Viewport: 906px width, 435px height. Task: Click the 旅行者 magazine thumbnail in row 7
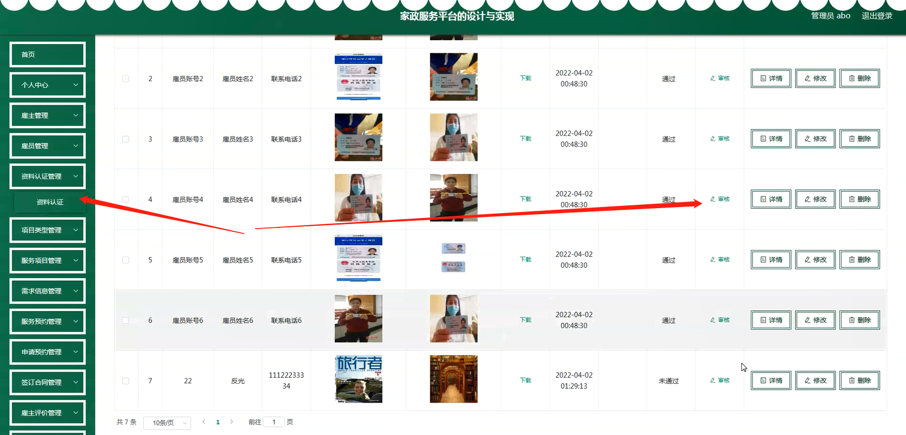point(359,379)
